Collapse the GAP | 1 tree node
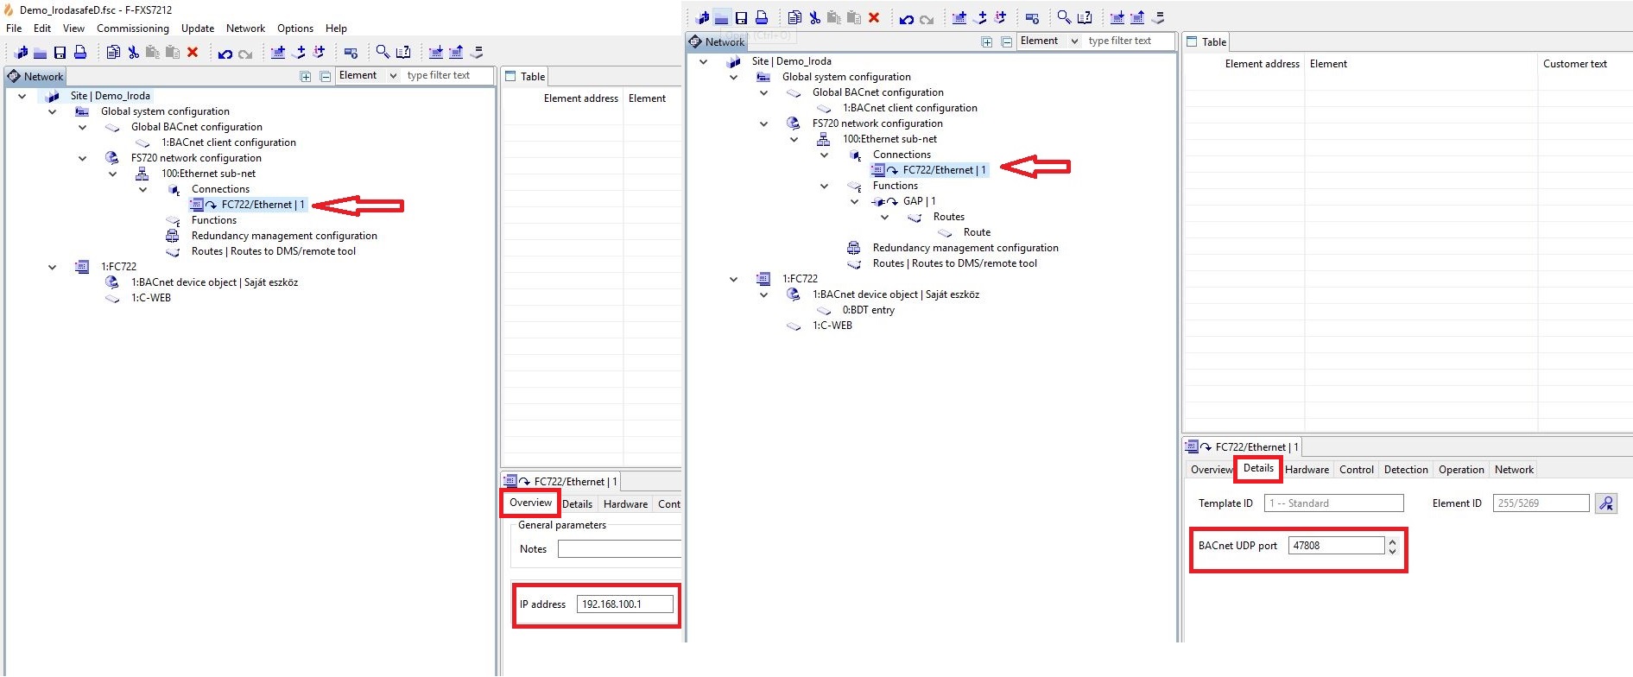Viewport: 1633px width, 677px height. (x=854, y=201)
